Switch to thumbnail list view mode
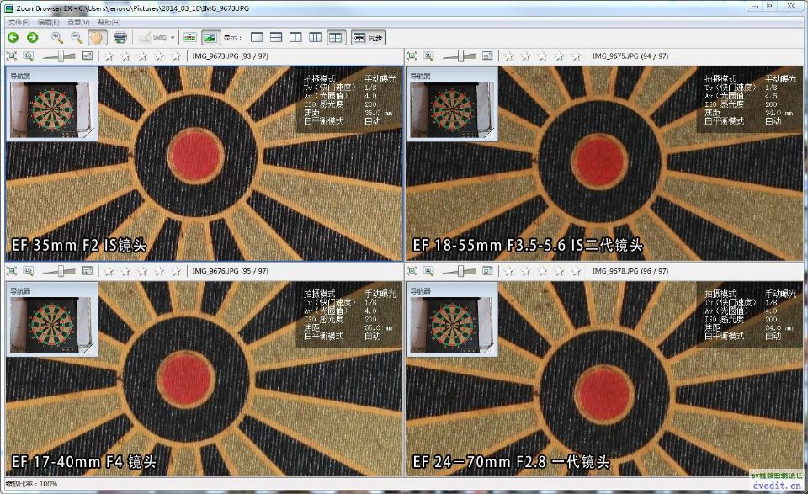 point(190,37)
